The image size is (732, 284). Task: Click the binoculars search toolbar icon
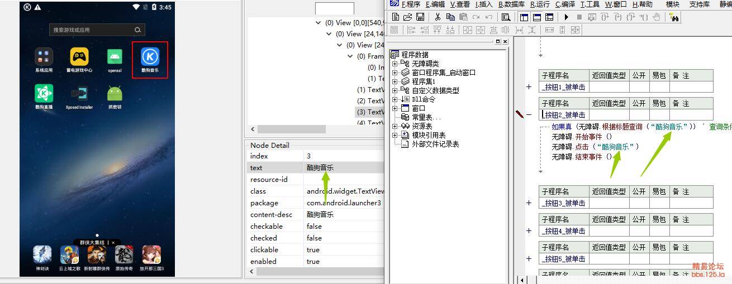click(674, 17)
